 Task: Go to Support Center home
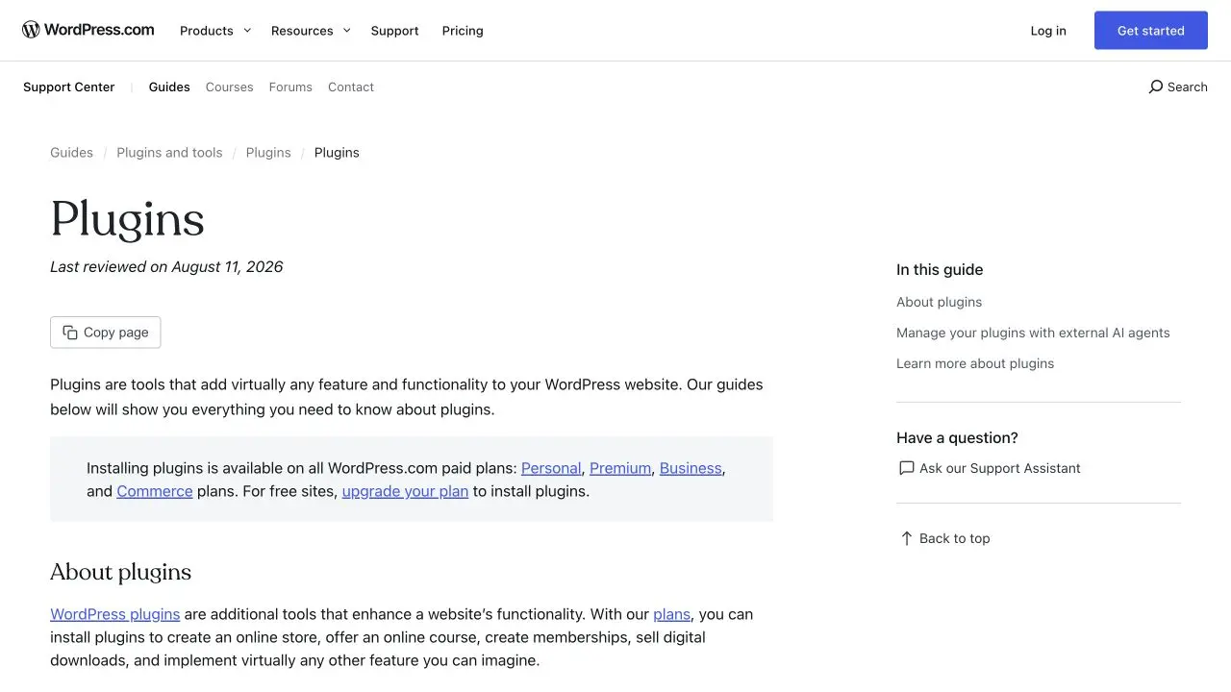coord(69,86)
